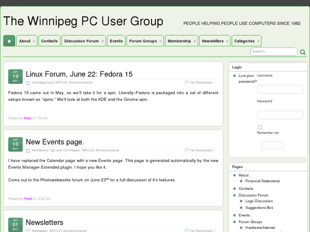Screen dimensions: 310x232
Task: Open the Contacts menu item
Action: pos(49,41)
